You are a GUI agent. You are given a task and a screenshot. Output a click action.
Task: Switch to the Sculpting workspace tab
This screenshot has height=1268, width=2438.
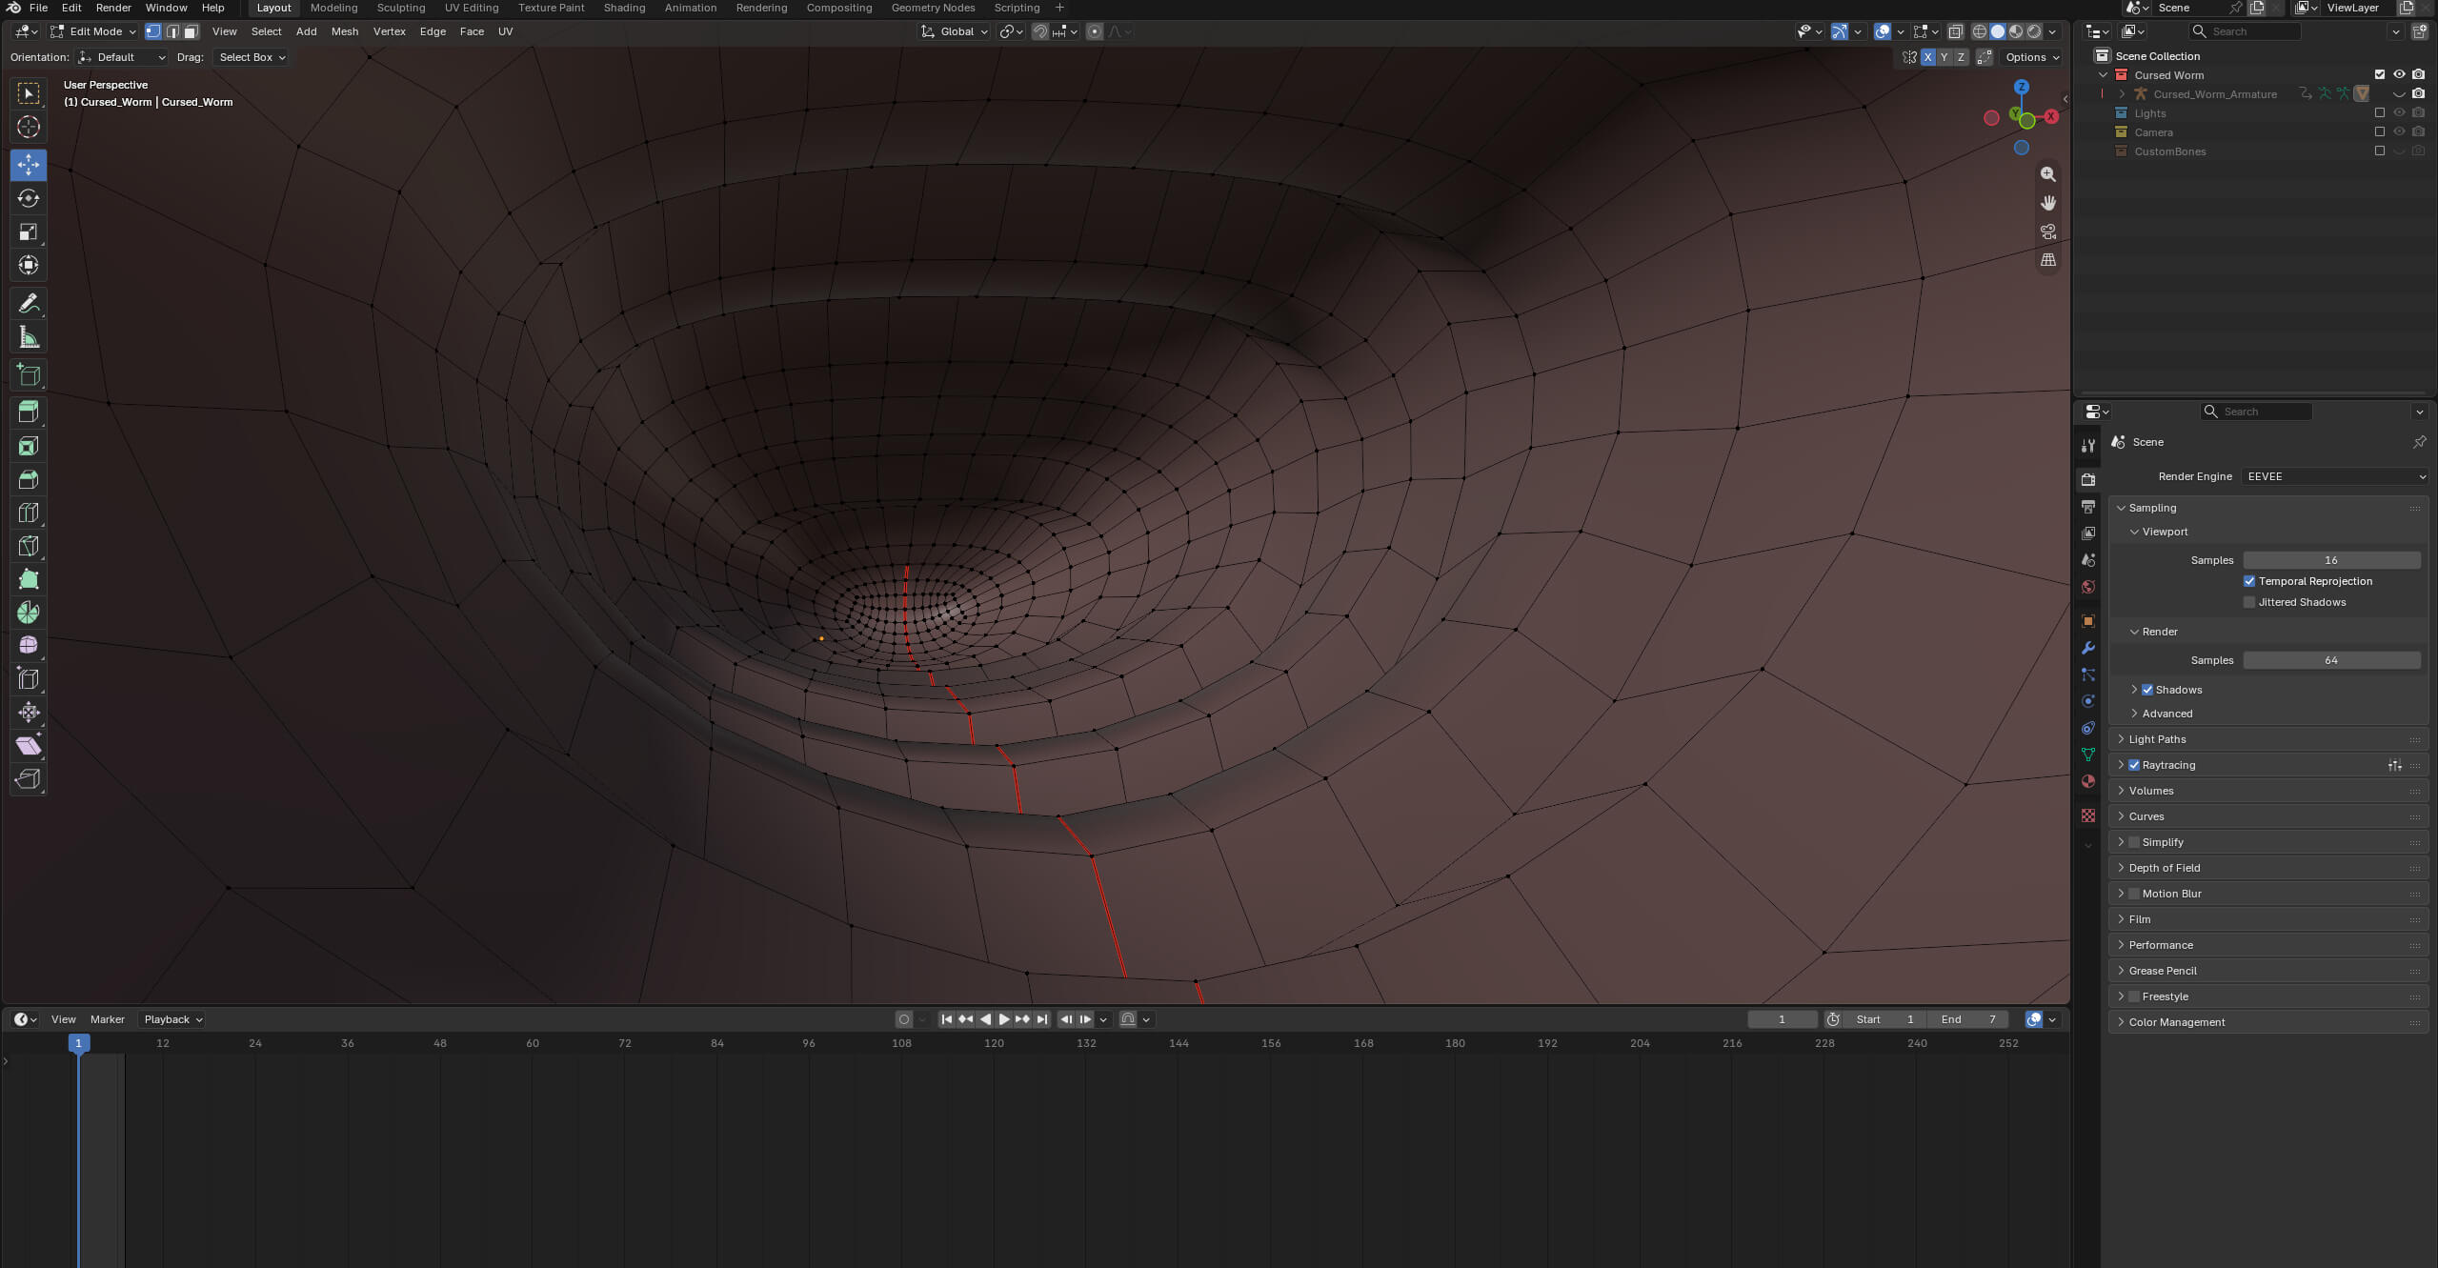pyautogui.click(x=401, y=8)
